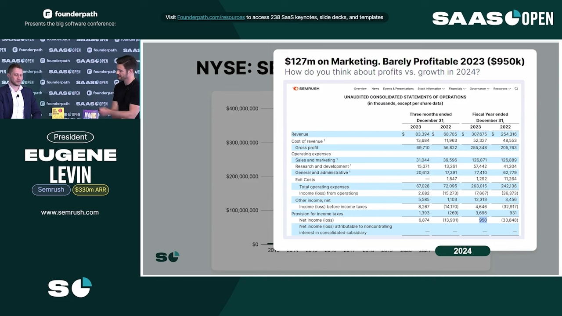
Task: Click the 126,871 sales and marketing value
Action: pos(479,160)
